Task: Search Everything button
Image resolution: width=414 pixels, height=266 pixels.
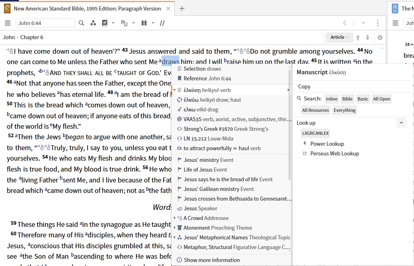Action: 345,110
